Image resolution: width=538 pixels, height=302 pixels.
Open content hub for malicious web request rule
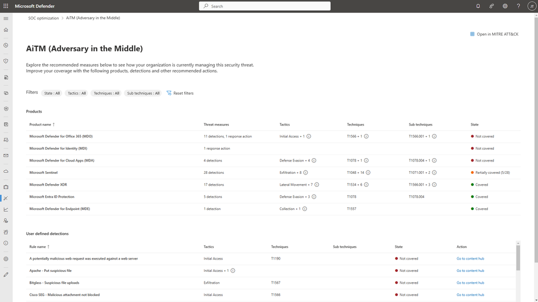470,259
